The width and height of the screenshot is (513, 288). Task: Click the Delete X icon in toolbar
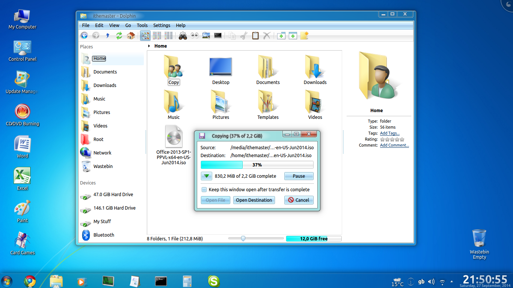tap(267, 36)
